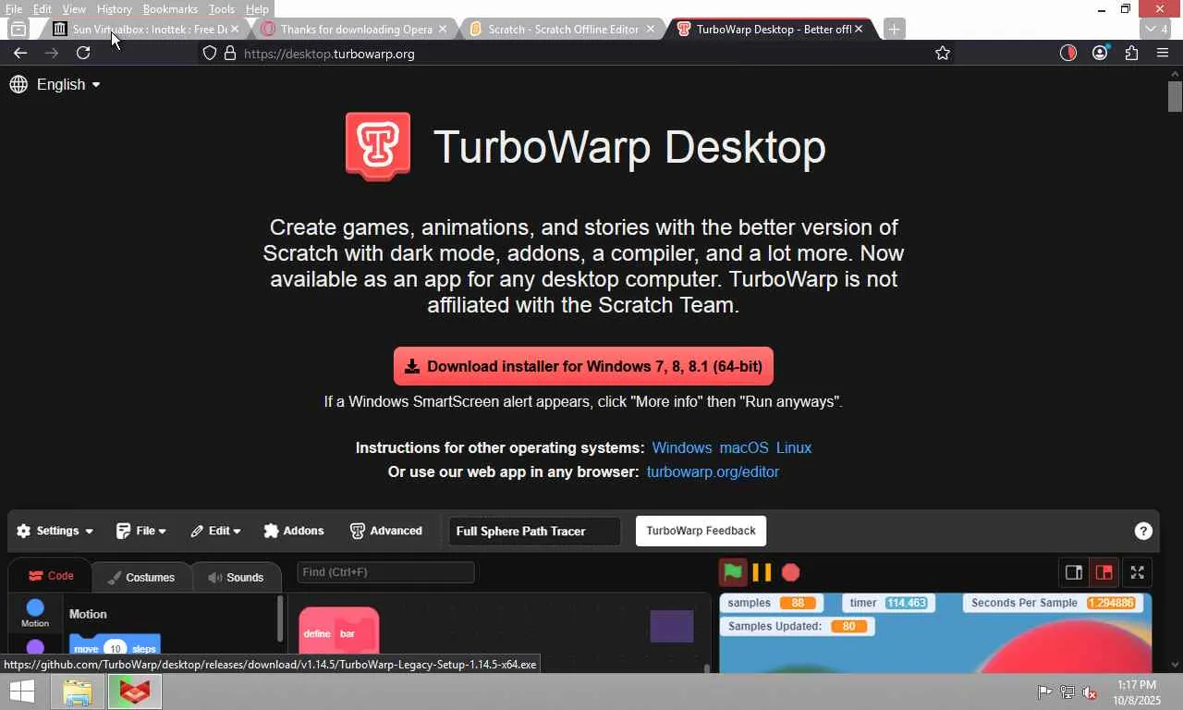Switch to the Scratch Offline Editor tab
This screenshot has height=710, width=1183.
(x=564, y=29)
